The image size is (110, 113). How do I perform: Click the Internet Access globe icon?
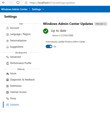coord(7,92)
